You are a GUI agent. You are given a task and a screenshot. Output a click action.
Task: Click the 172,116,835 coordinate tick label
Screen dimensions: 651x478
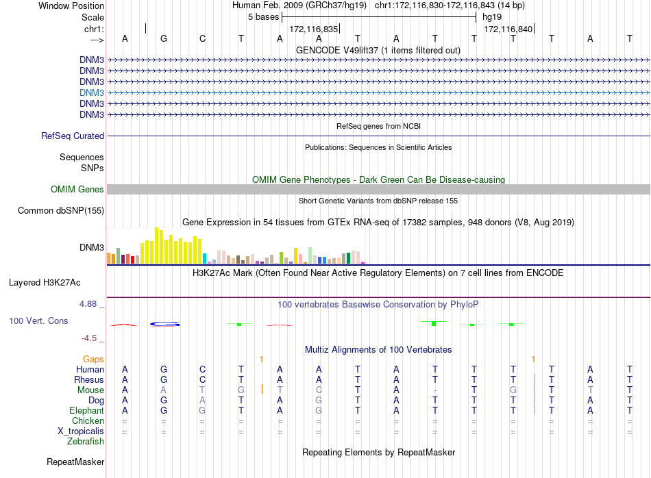click(x=313, y=29)
